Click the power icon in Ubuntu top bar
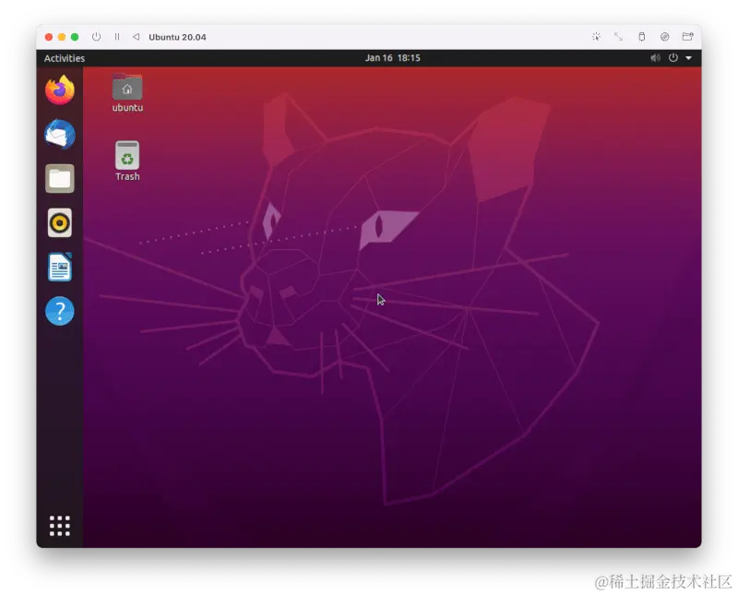Image resolution: width=738 pixels, height=596 pixels. [x=673, y=58]
